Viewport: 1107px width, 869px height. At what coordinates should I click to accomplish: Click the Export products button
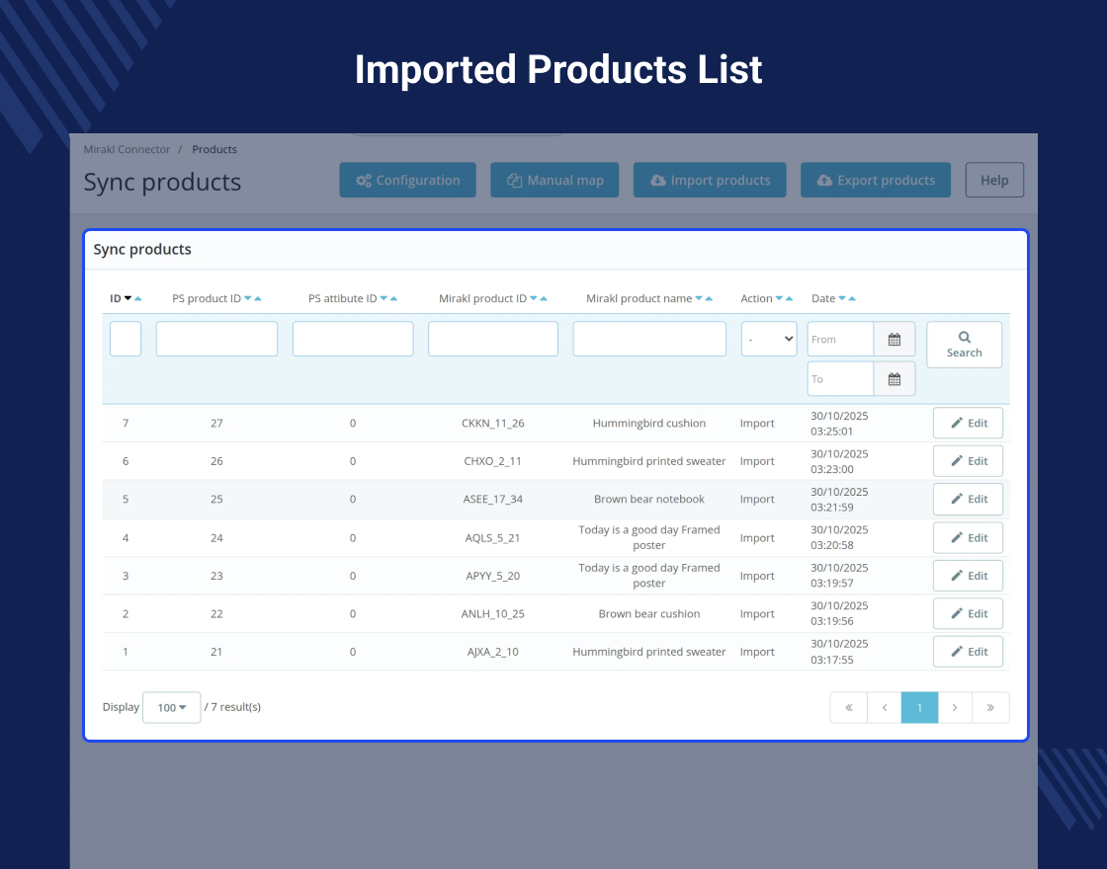point(876,181)
